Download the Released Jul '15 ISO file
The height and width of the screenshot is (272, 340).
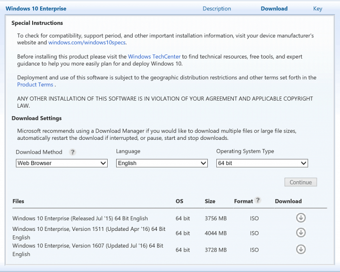pyautogui.click(x=301, y=218)
